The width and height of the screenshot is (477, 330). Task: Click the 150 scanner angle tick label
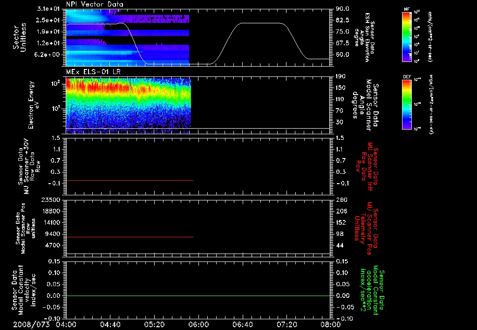pos(341,88)
